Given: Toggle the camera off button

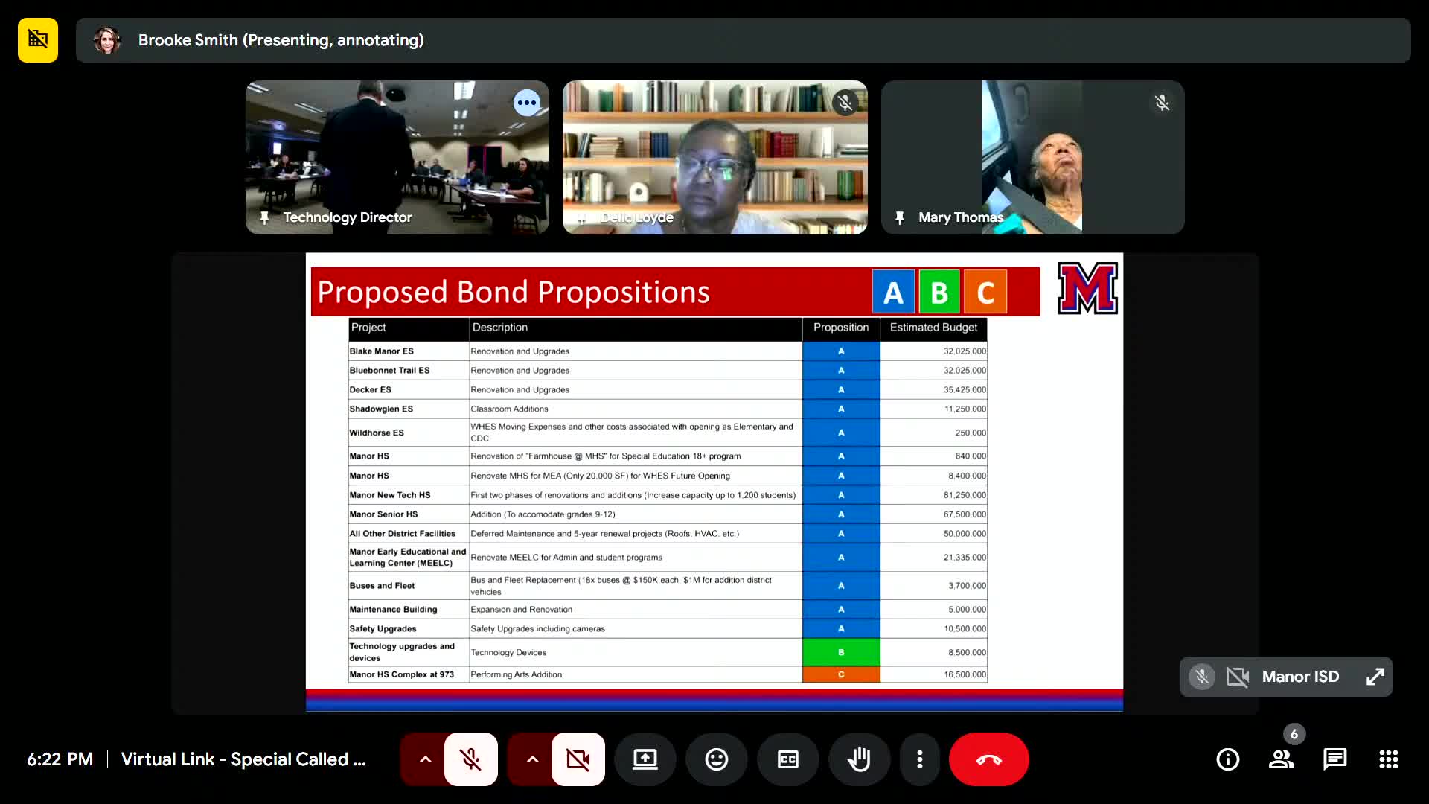Looking at the screenshot, I should (x=578, y=759).
